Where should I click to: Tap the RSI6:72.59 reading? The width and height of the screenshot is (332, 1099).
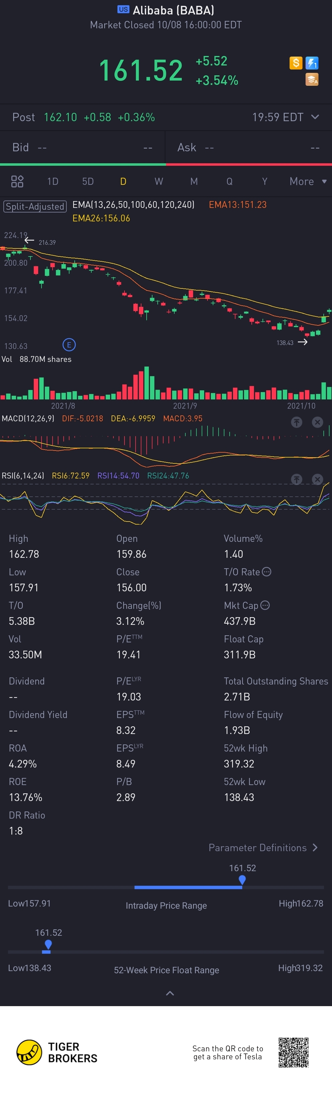click(70, 476)
